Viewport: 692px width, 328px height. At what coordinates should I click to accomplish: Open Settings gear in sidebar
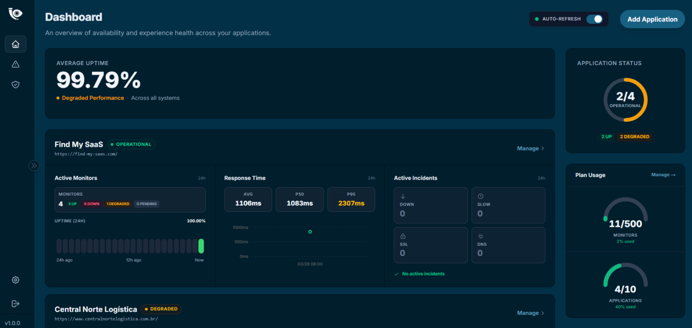tap(16, 280)
